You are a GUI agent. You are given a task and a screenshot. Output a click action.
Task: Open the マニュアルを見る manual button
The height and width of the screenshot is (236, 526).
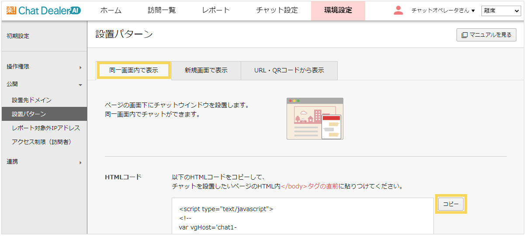coord(486,35)
